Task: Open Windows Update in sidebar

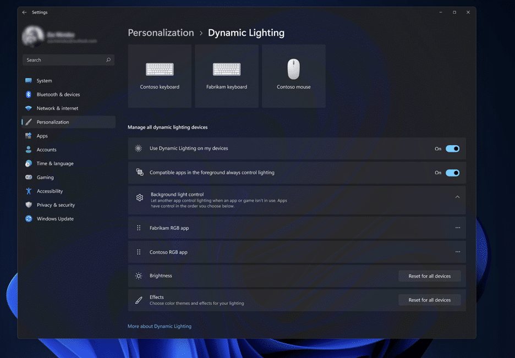Action: pyautogui.click(x=55, y=219)
